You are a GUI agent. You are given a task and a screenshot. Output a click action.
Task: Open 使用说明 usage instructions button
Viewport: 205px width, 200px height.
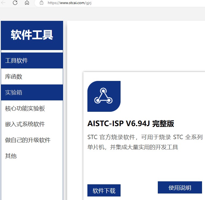(x=180, y=187)
